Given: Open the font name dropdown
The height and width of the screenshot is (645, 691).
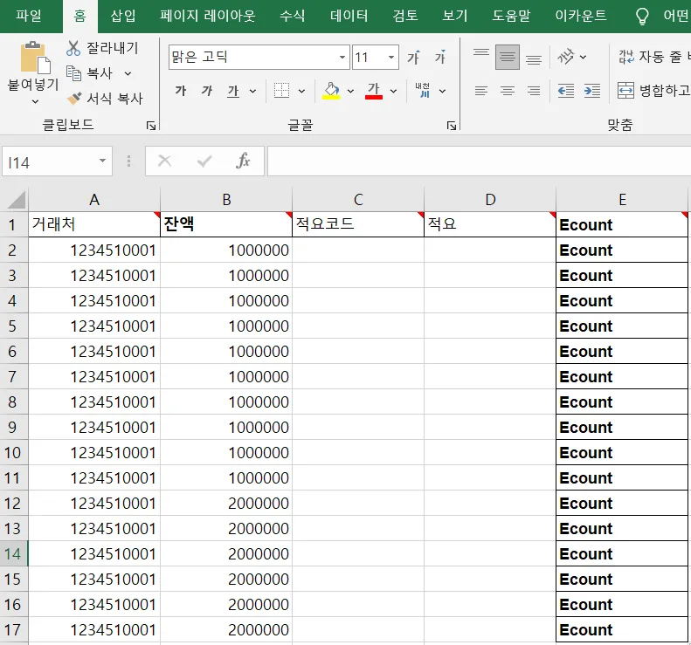Looking at the screenshot, I should click(342, 58).
